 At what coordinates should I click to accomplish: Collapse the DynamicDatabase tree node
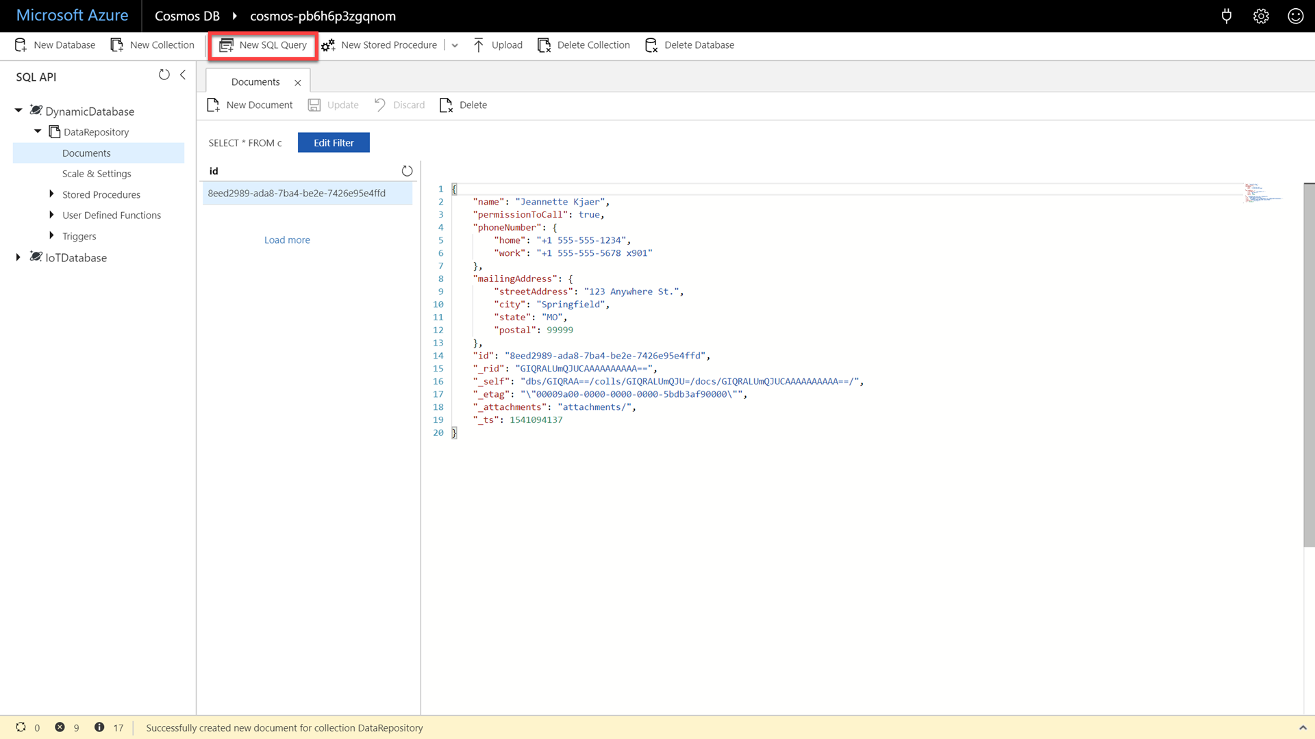click(x=18, y=110)
